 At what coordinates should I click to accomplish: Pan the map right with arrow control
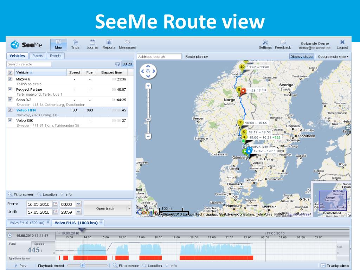click(x=154, y=71)
